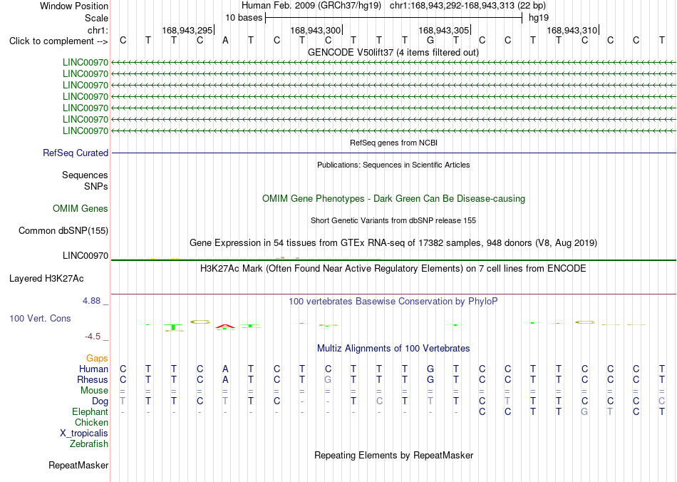Click the orange Gaps label
Screen dimensions: 677x482
[97, 358]
